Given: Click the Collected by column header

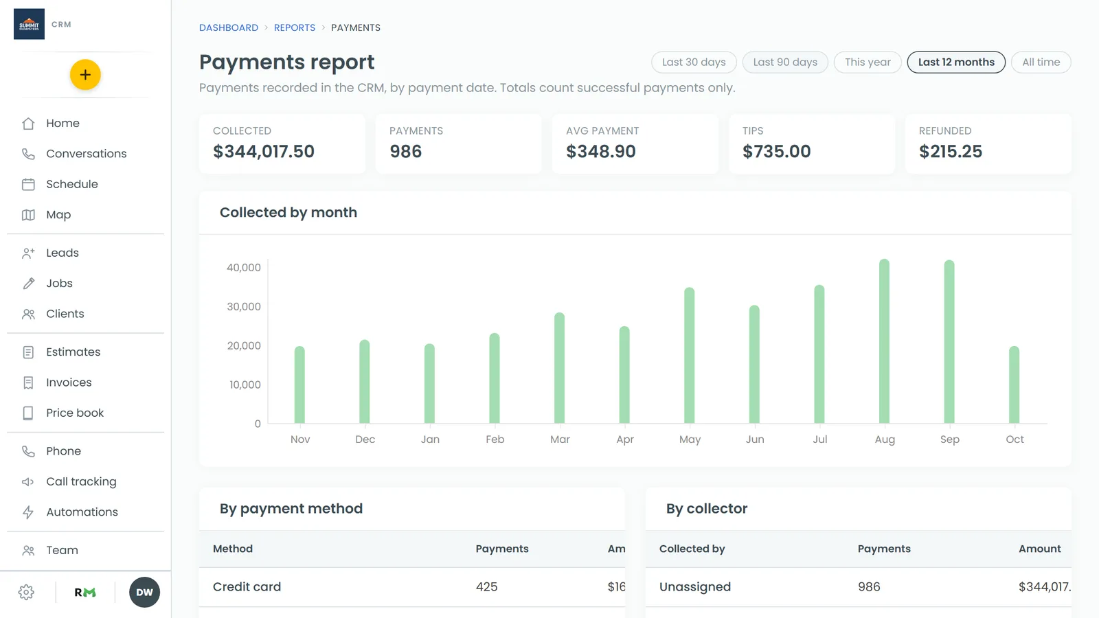Looking at the screenshot, I should click(692, 549).
